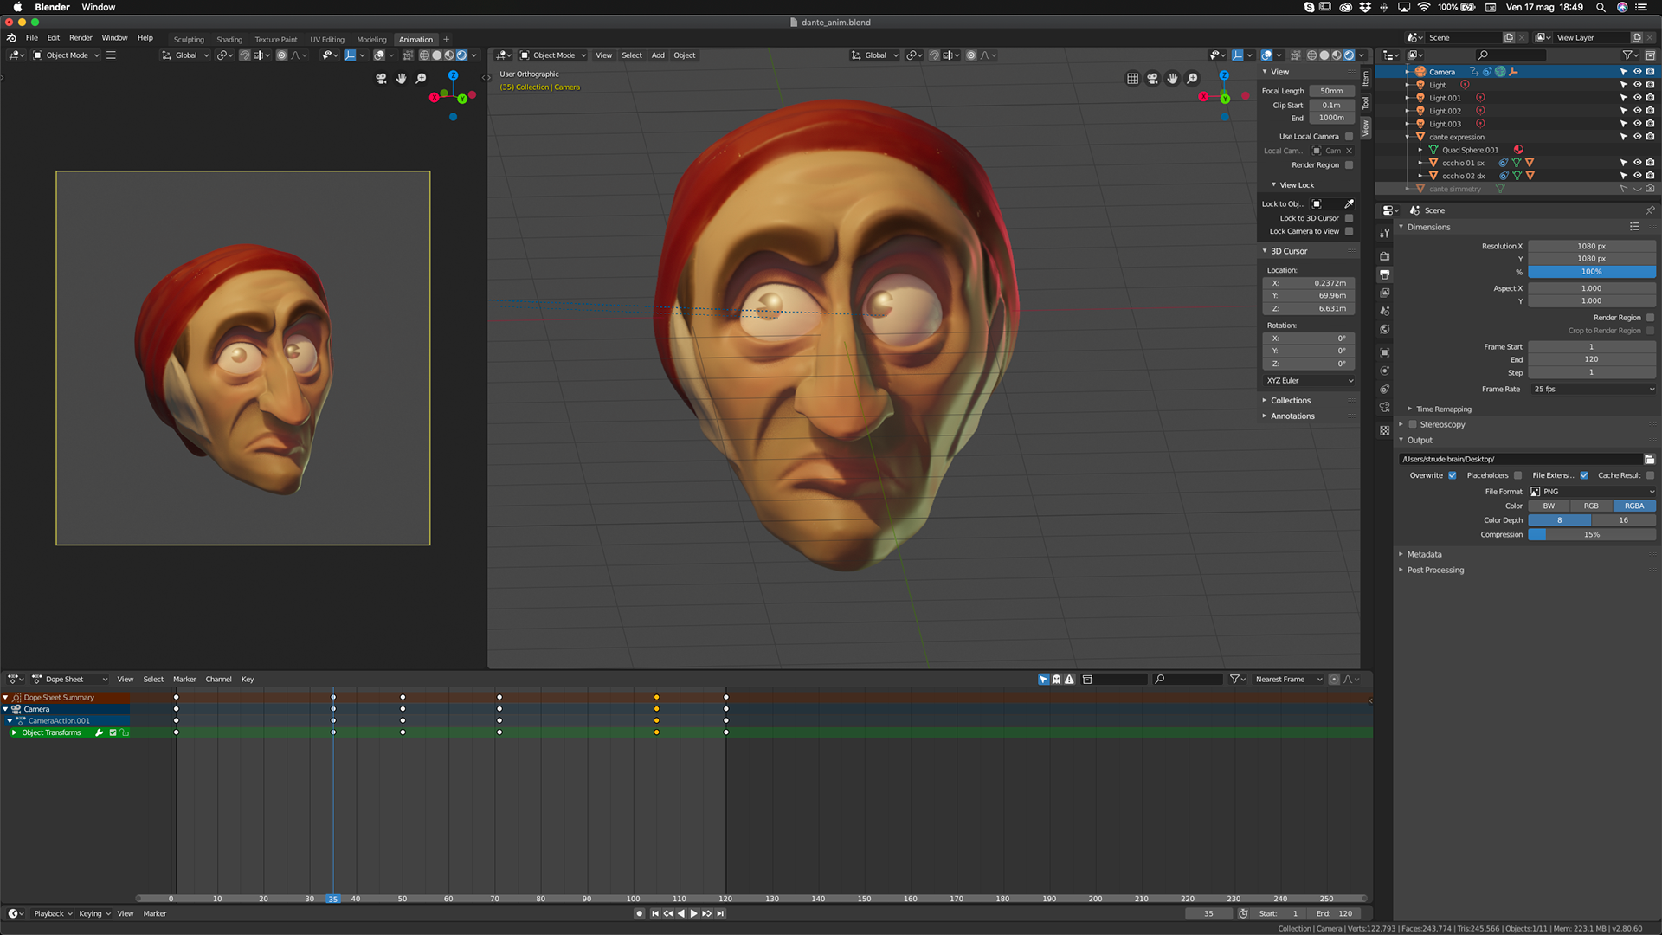
Task: Click auto keying record button in timeline
Action: point(639,914)
